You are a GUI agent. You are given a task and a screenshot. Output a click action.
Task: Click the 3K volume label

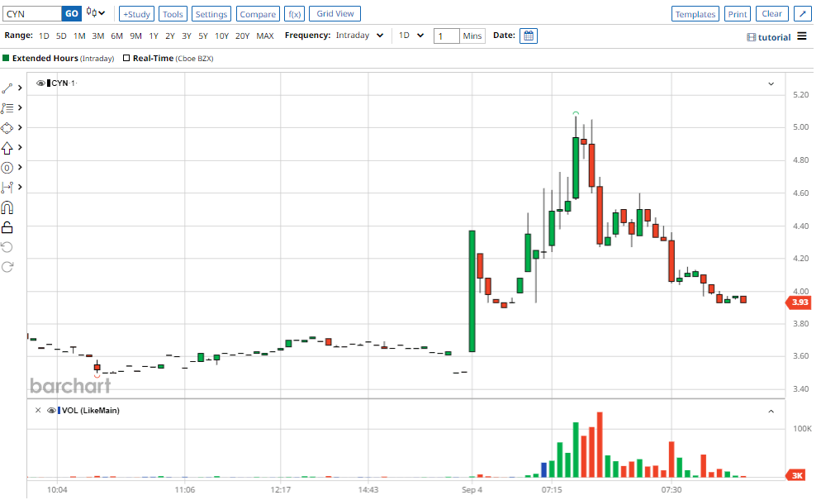click(796, 475)
